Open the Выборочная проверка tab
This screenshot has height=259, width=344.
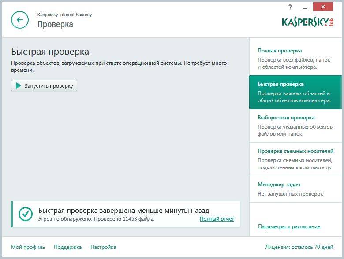tap(295, 126)
